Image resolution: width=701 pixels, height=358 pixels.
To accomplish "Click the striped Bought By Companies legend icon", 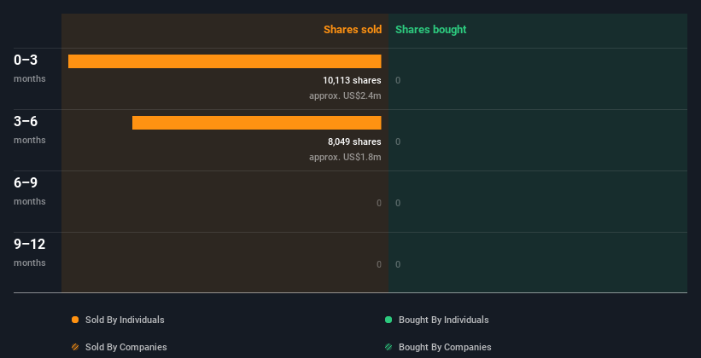I will click(388, 347).
